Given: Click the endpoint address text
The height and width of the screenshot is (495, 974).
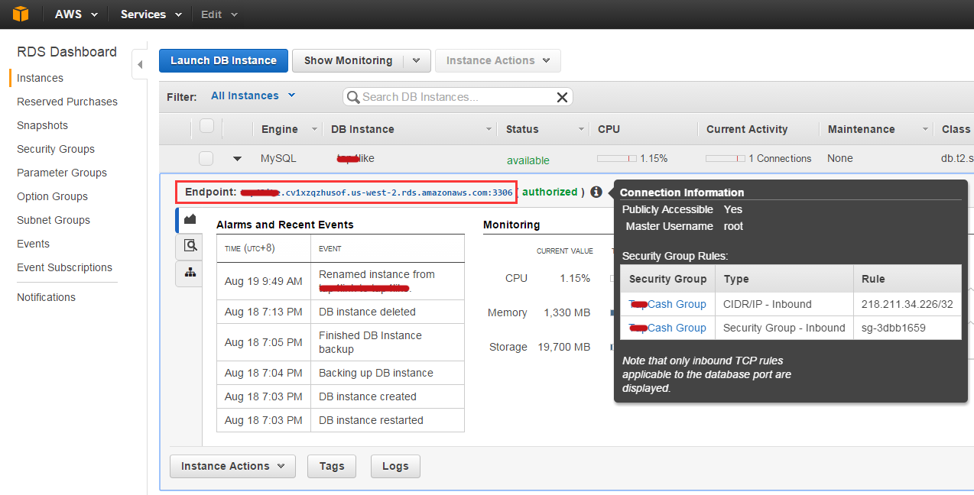Looking at the screenshot, I should tap(376, 192).
